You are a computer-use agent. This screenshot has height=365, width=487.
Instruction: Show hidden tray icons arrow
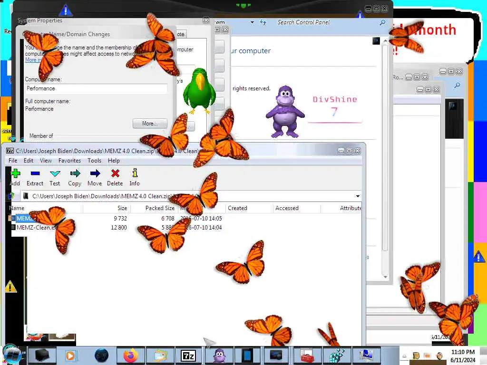(404, 356)
